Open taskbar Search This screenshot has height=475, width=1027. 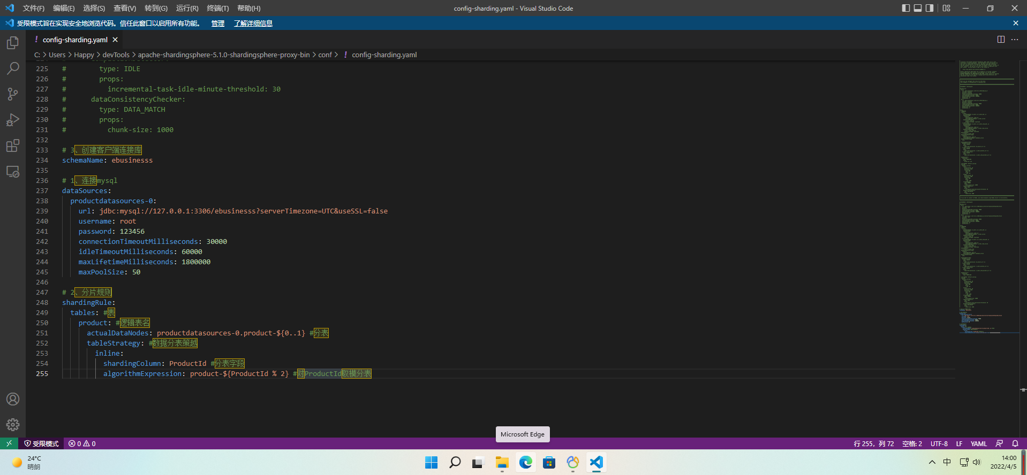[x=455, y=463]
